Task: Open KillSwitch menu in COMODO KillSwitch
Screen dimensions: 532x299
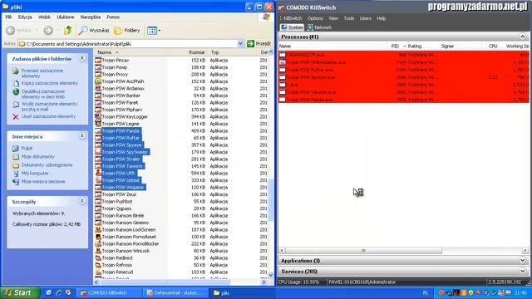Action: click(x=293, y=18)
